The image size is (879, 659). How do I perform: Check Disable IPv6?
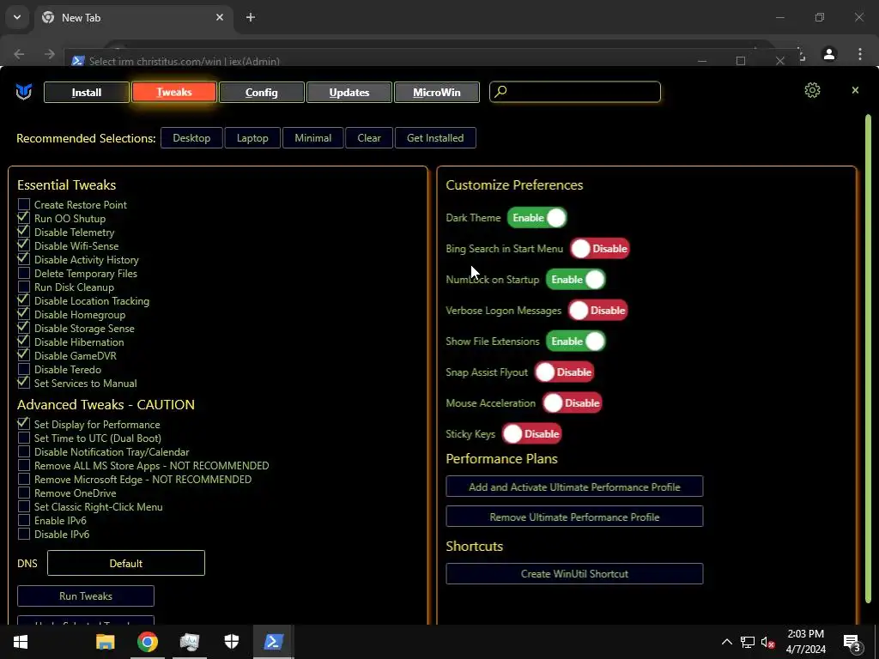point(23,534)
